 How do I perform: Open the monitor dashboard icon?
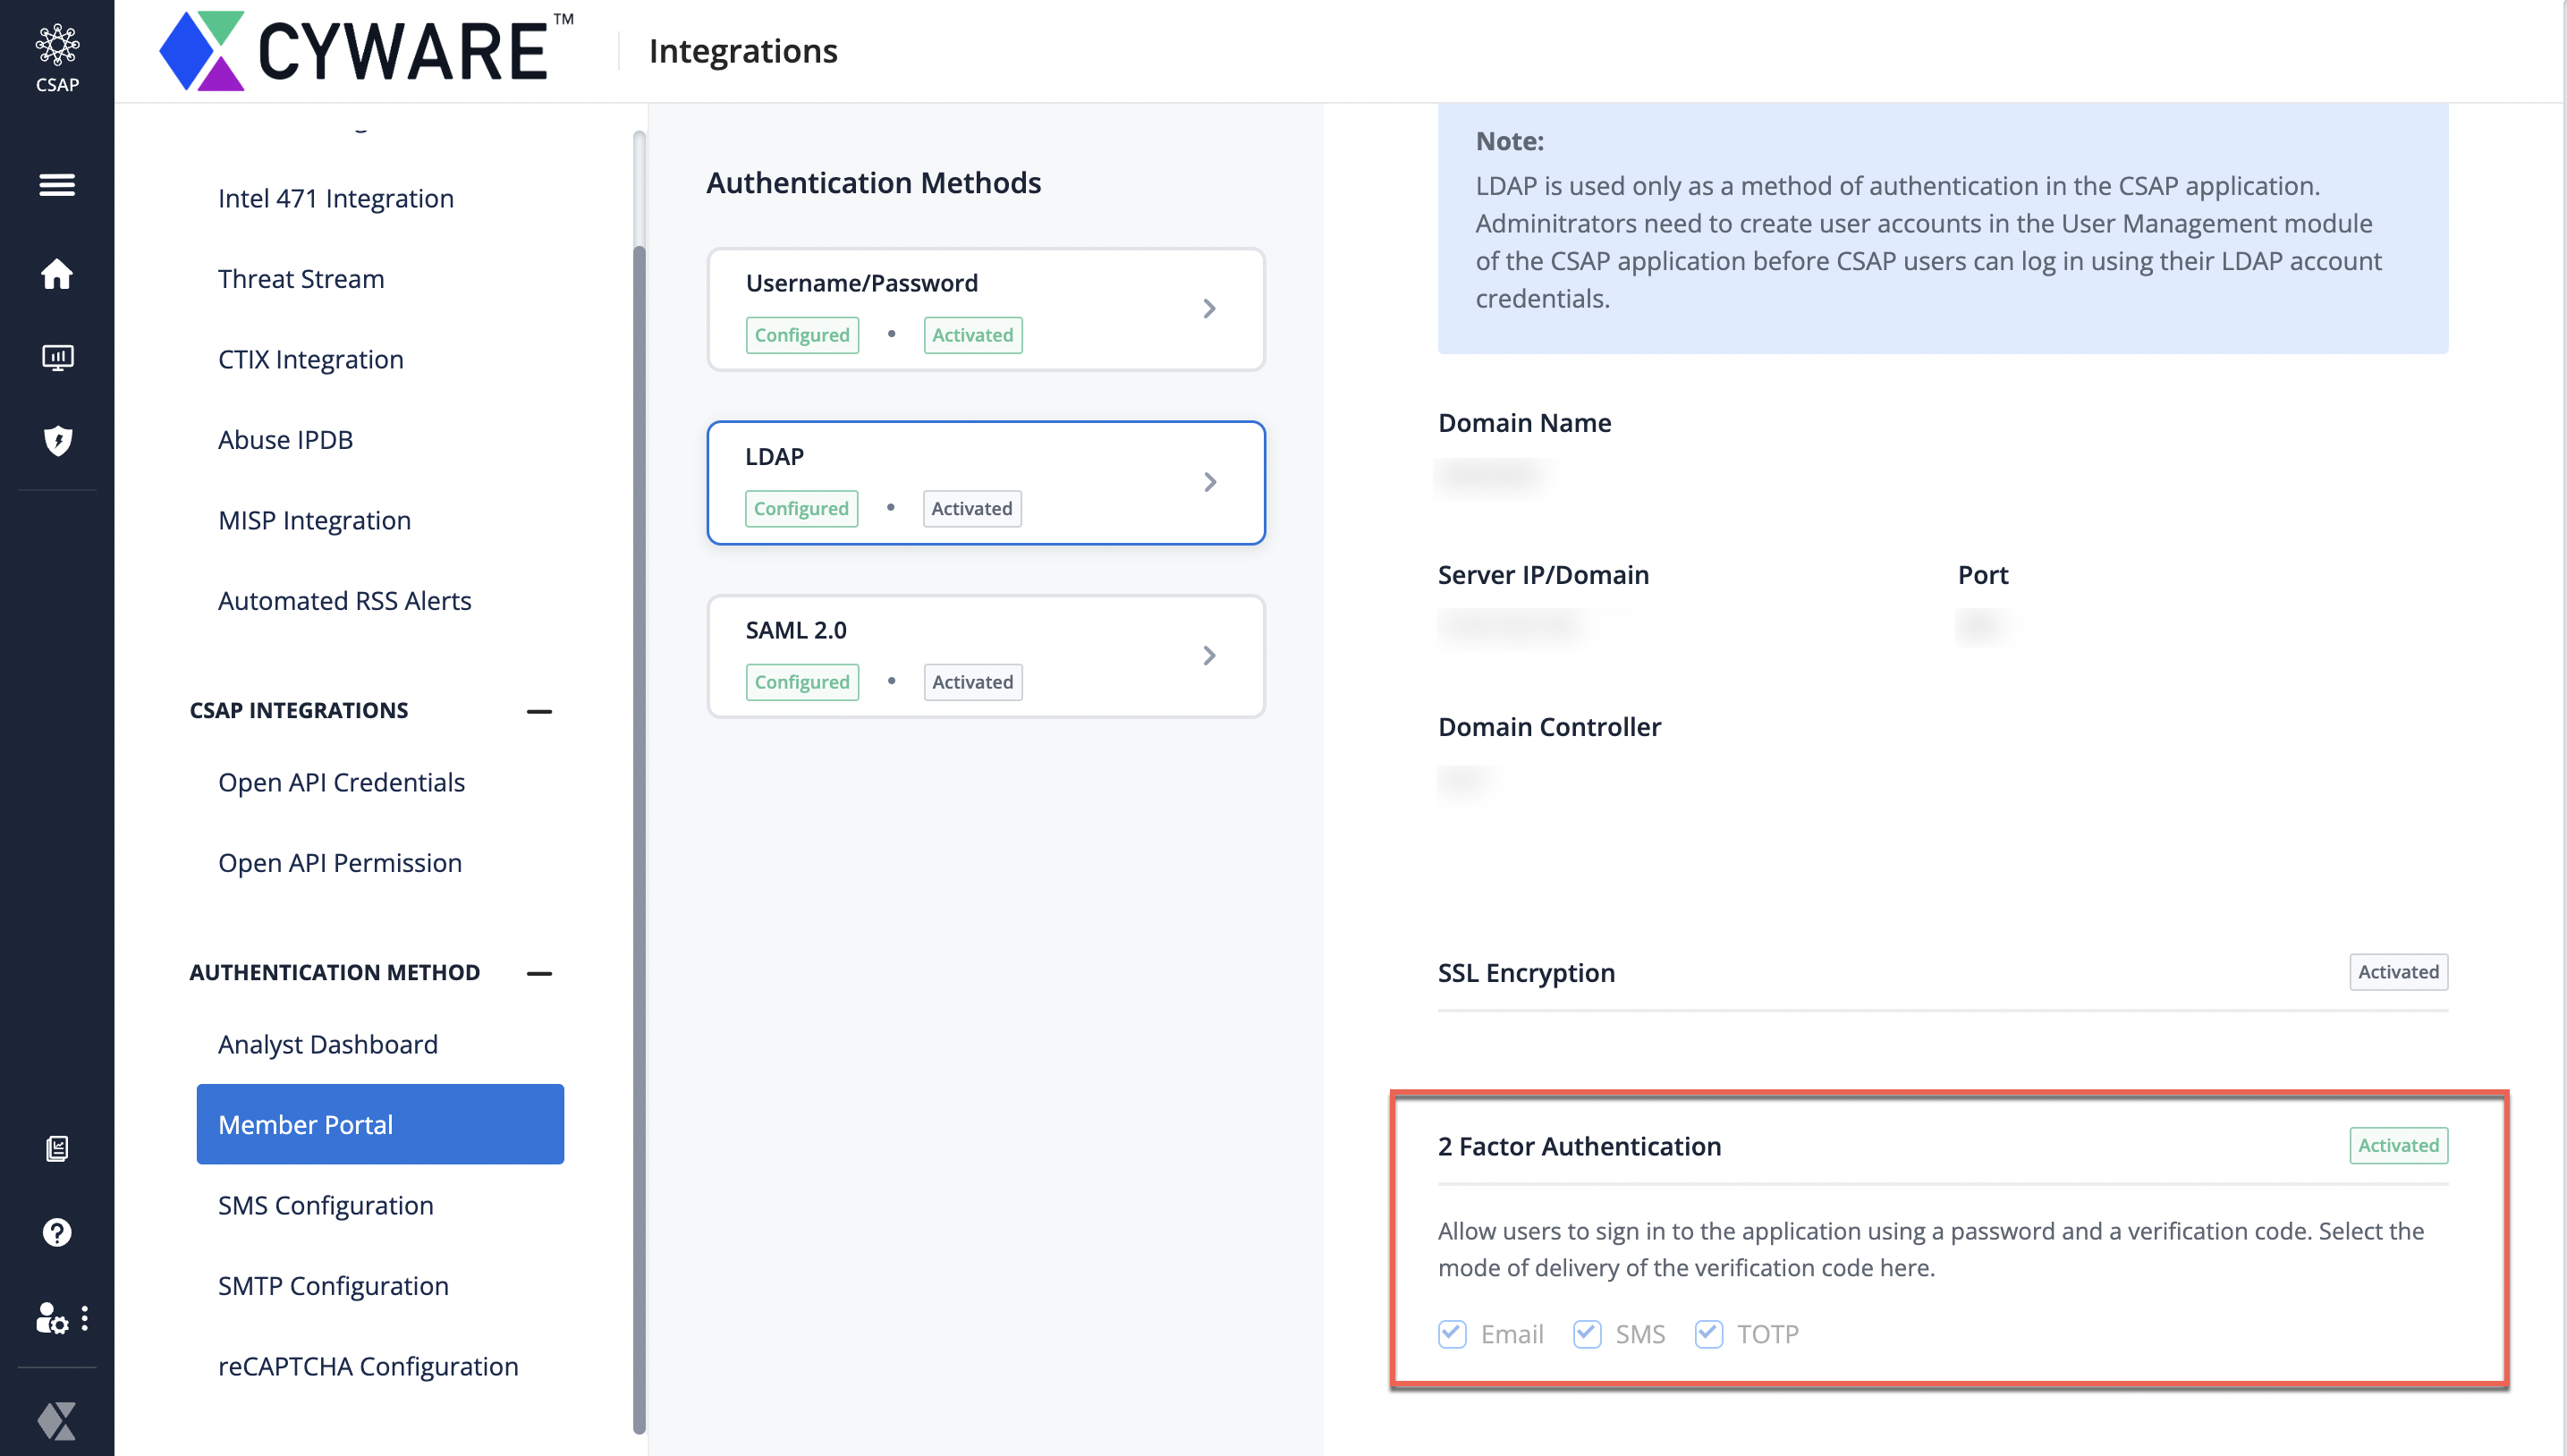click(57, 357)
